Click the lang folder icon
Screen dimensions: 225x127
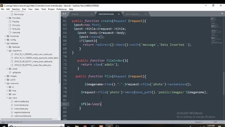click(x=10, y=90)
